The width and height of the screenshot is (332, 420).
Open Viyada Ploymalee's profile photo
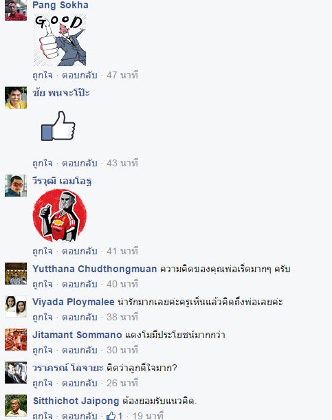16,307
